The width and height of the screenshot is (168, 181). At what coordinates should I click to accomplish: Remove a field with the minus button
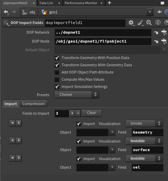[78, 113]
